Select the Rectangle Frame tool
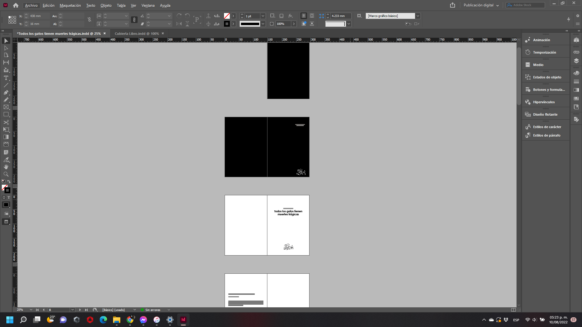Image resolution: width=582 pixels, height=327 pixels. 6,107
